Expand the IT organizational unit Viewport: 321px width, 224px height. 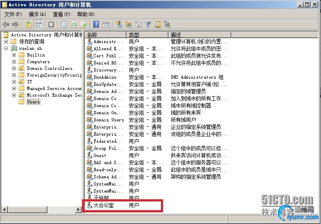[14, 82]
